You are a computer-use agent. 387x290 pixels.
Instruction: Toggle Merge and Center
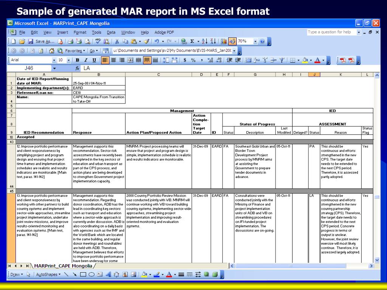coord(130,60)
